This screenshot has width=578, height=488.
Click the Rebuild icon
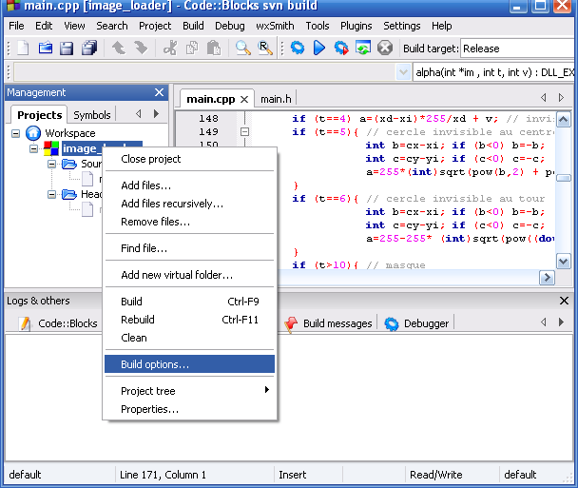click(x=363, y=48)
